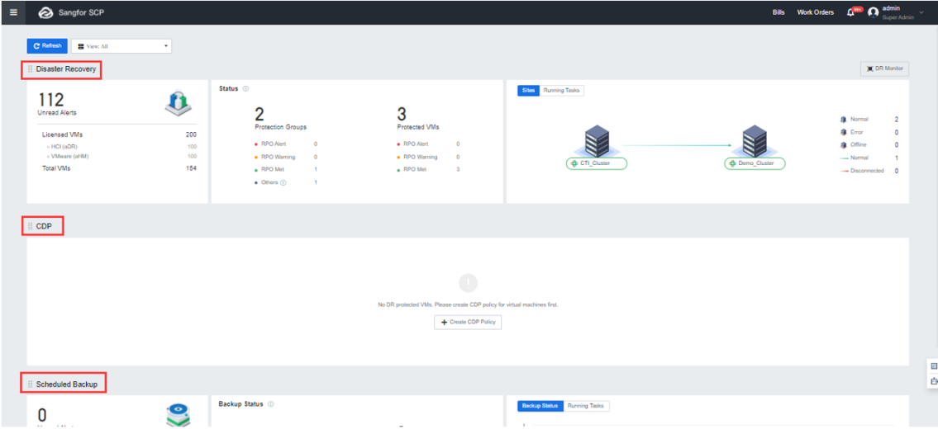The width and height of the screenshot is (938, 429).
Task: Click the Offline site legend icon
Action: coord(843,144)
